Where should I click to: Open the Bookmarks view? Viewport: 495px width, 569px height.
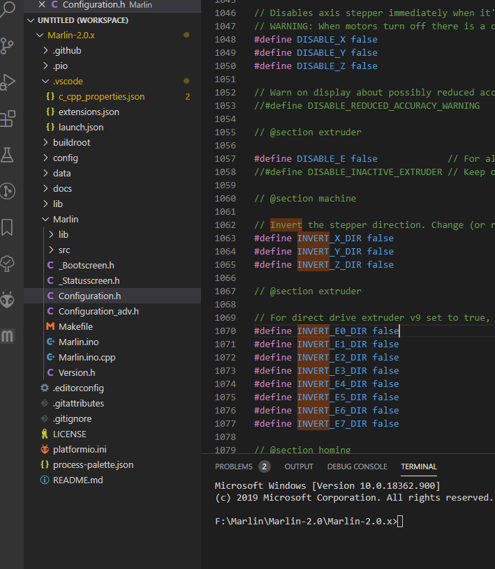tap(7, 227)
